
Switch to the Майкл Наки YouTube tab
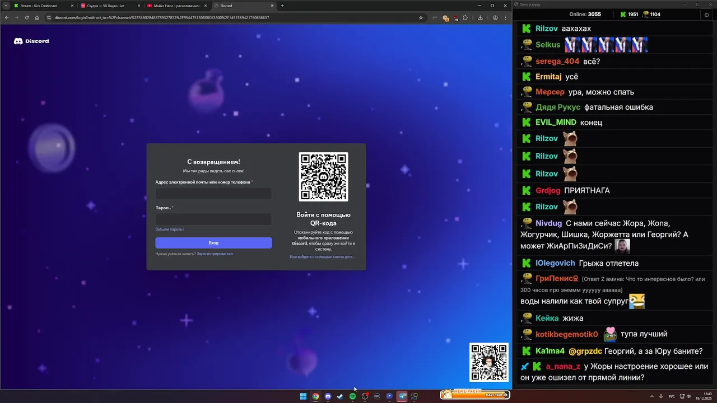pos(176,6)
